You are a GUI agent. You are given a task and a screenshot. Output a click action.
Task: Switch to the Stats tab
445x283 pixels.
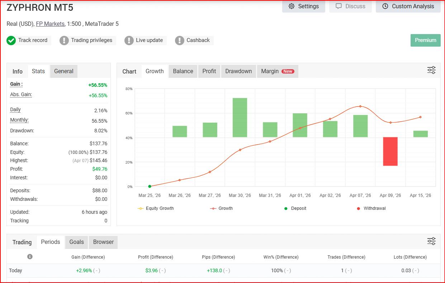point(38,71)
